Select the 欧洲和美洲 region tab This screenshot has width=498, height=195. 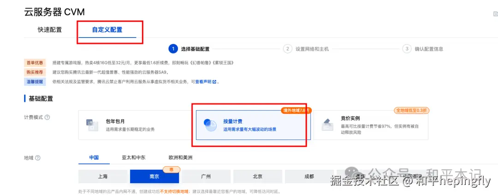pos(180,157)
